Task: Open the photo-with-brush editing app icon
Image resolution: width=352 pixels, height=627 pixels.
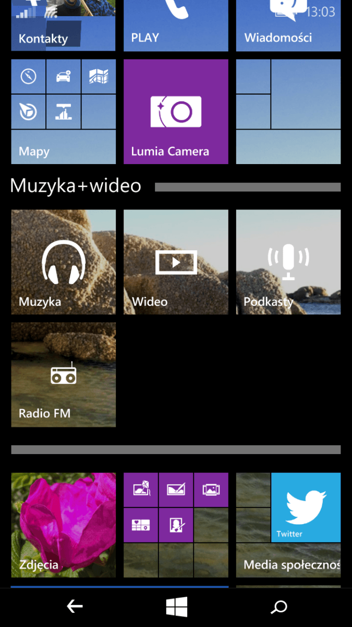Action: (176, 490)
